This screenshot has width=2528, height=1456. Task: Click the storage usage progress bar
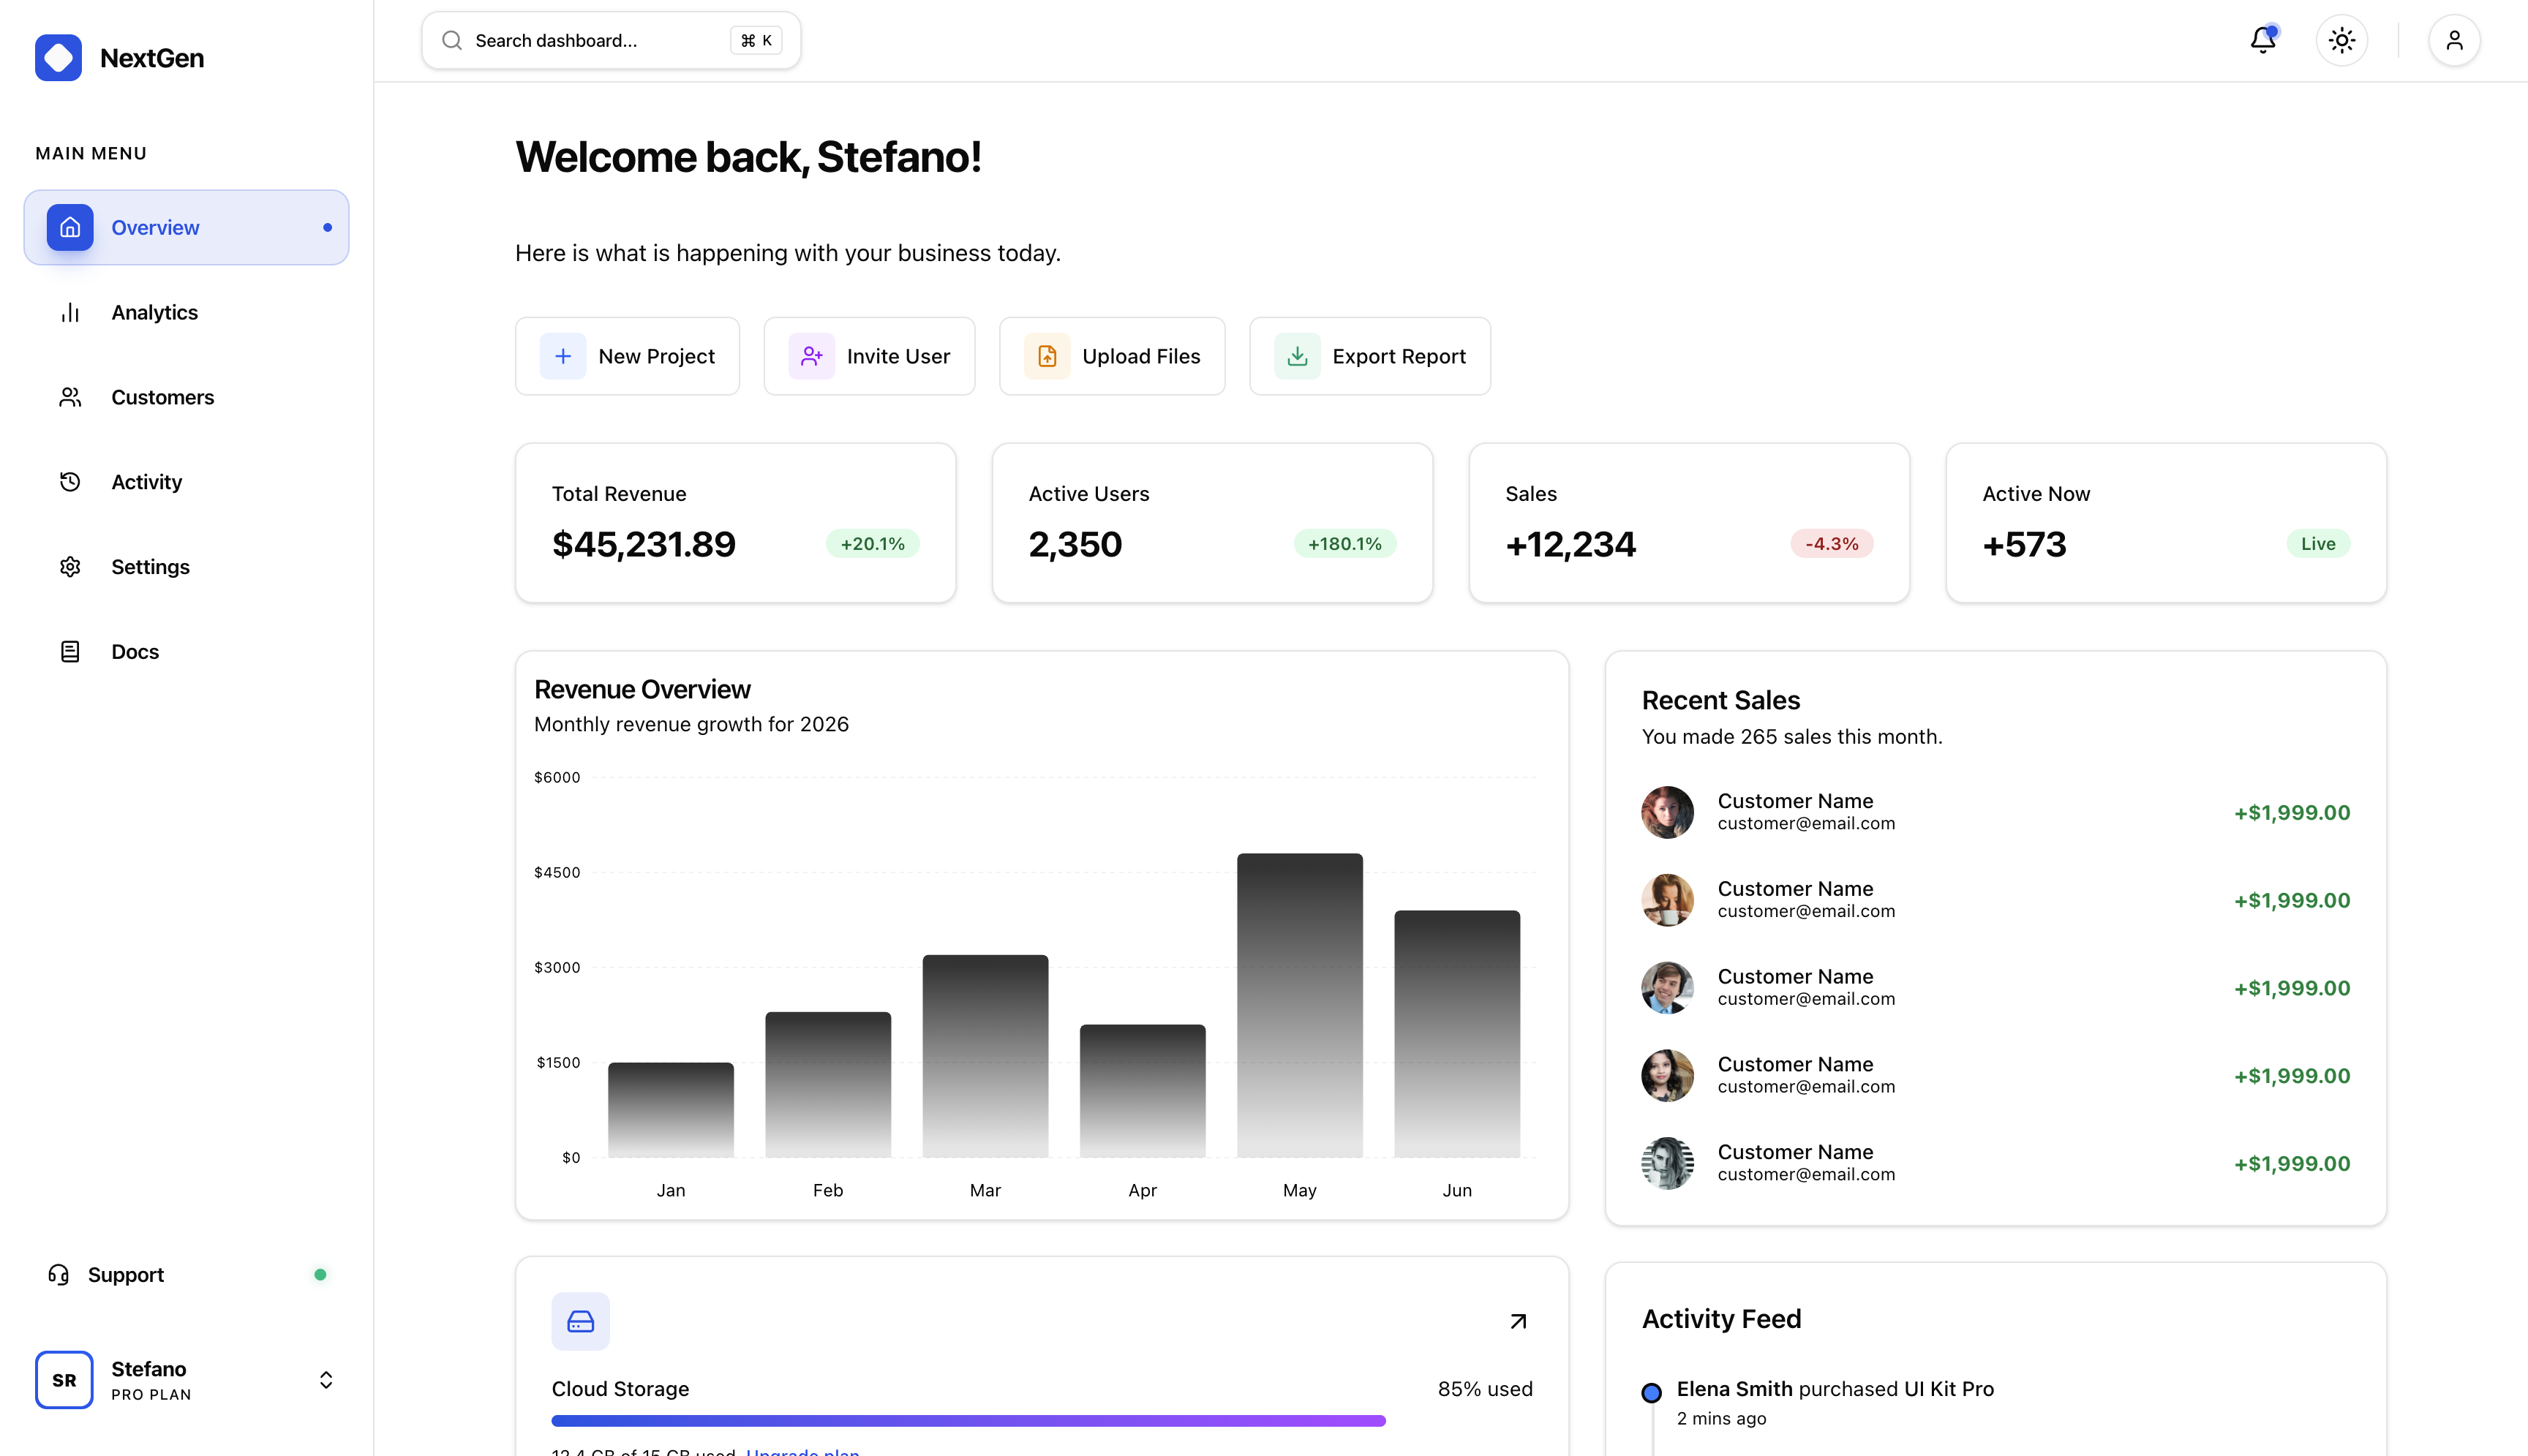(966, 1419)
